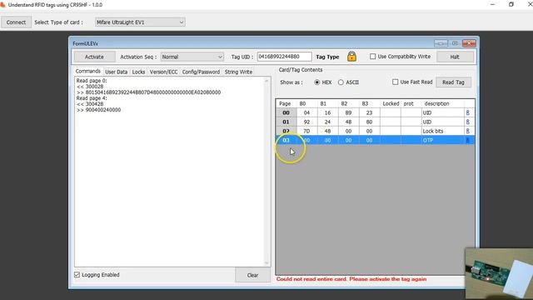Image resolution: width=533 pixels, height=300 pixels.
Task: Click B1 cell value 48 in page 02
Action: tap(327, 131)
